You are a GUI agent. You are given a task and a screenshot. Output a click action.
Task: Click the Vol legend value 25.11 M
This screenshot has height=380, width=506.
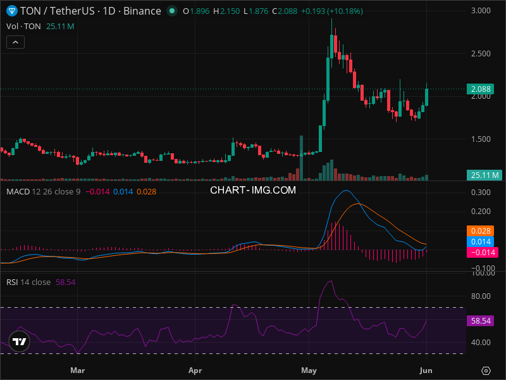pyautogui.click(x=60, y=26)
